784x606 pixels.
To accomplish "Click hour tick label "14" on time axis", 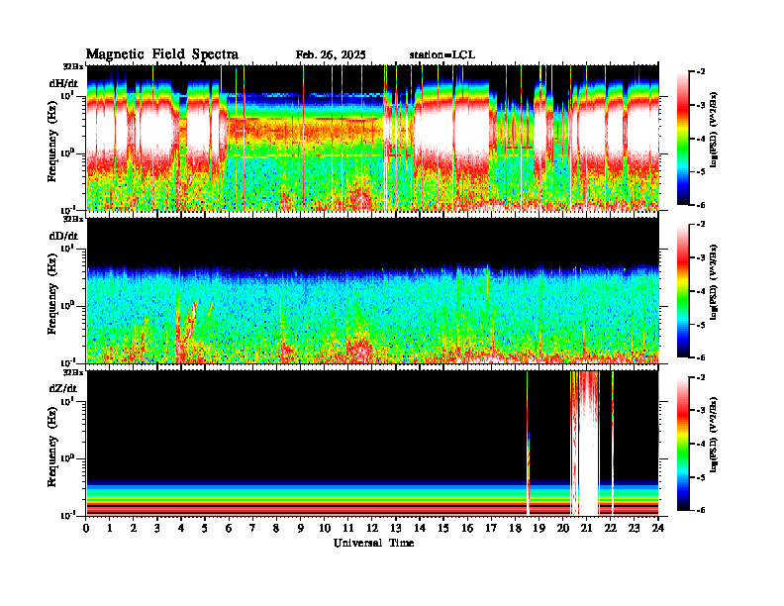I will pos(420,528).
